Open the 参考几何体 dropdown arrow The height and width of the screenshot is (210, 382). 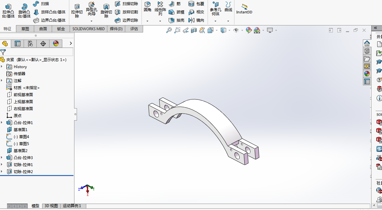(x=215, y=21)
